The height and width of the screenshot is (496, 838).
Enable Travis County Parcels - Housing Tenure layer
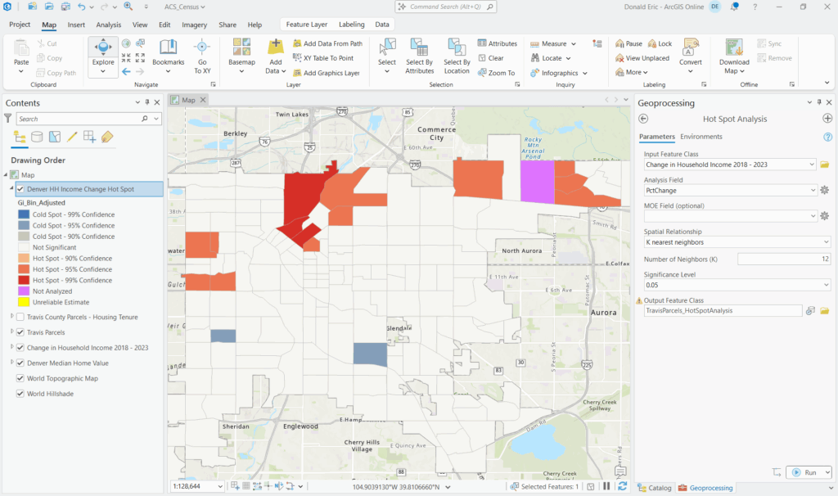(20, 317)
